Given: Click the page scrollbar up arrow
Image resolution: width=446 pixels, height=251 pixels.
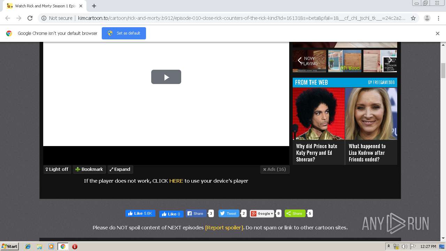Looking at the screenshot, I should (443, 45).
